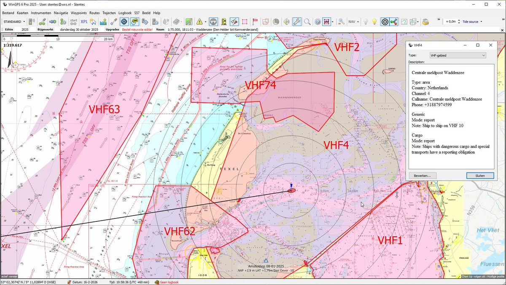Screen dimensions: 506x285
Task: Open the Tide source dropdown
Action: 472,21
